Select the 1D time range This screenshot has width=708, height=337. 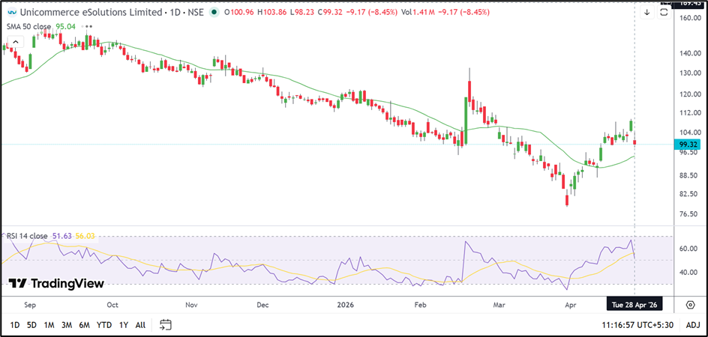[15, 324]
